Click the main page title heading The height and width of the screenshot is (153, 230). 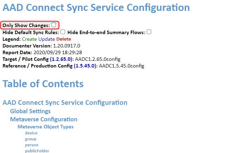coord(96,7)
